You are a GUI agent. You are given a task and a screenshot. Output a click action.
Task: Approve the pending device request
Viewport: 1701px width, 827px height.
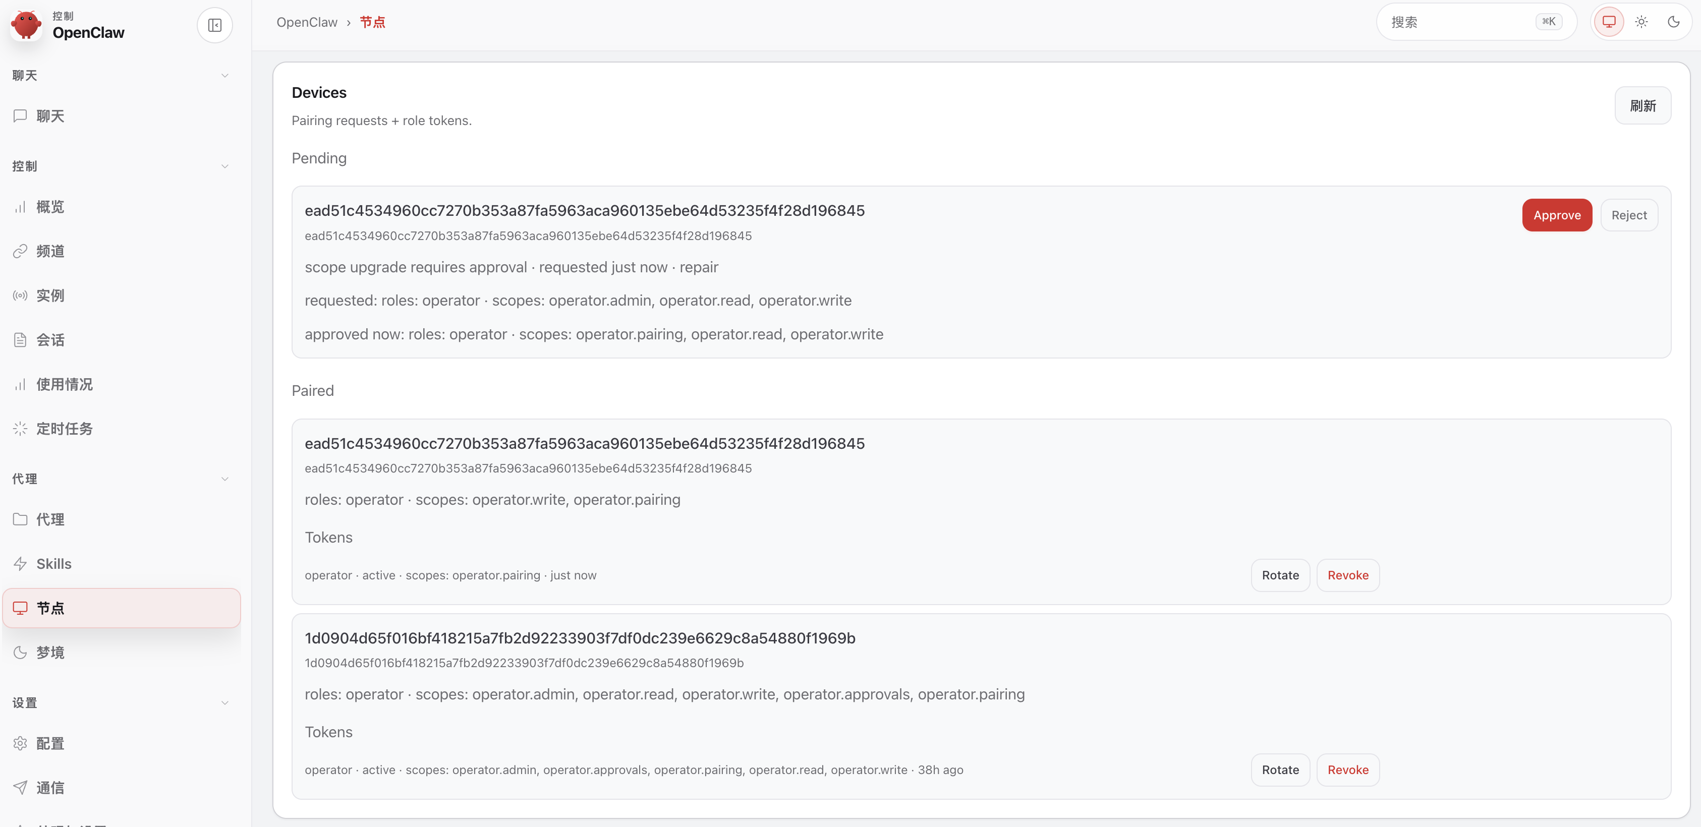[x=1556, y=215]
